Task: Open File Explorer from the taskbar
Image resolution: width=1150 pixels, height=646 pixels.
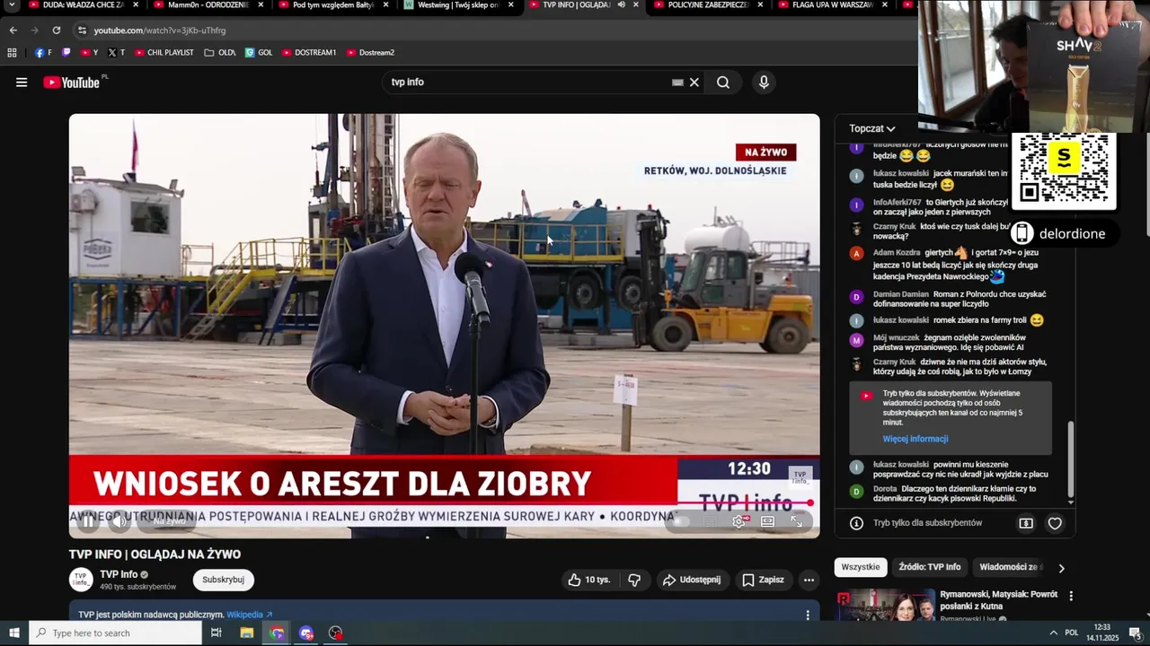Action: (x=247, y=633)
